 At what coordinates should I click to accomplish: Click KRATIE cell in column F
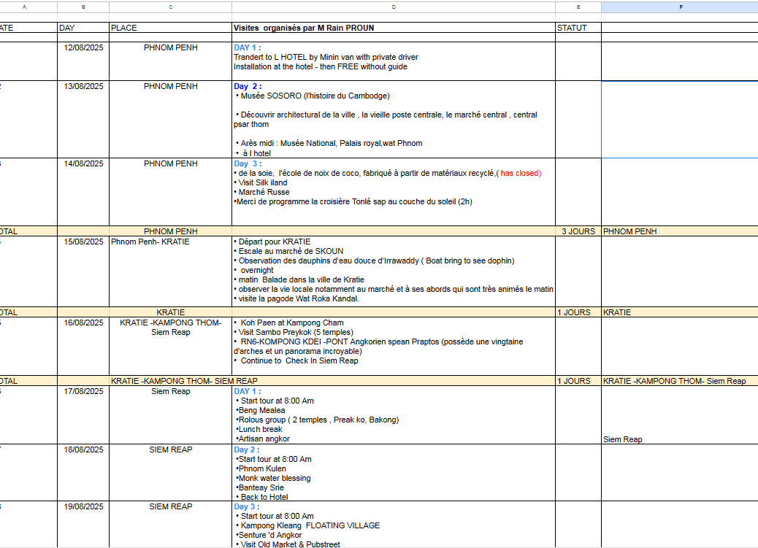[680, 312]
